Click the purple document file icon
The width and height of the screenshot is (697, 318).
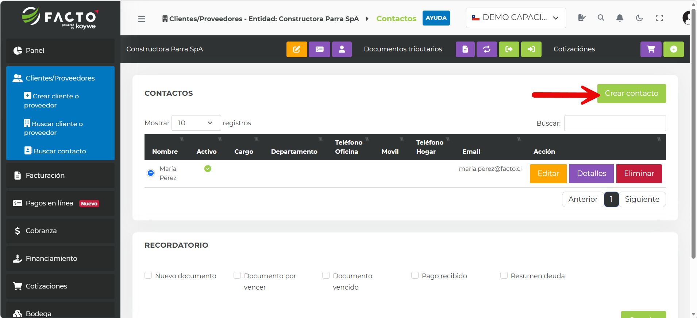click(x=465, y=49)
